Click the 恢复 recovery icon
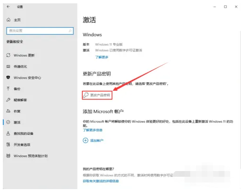 8,111
